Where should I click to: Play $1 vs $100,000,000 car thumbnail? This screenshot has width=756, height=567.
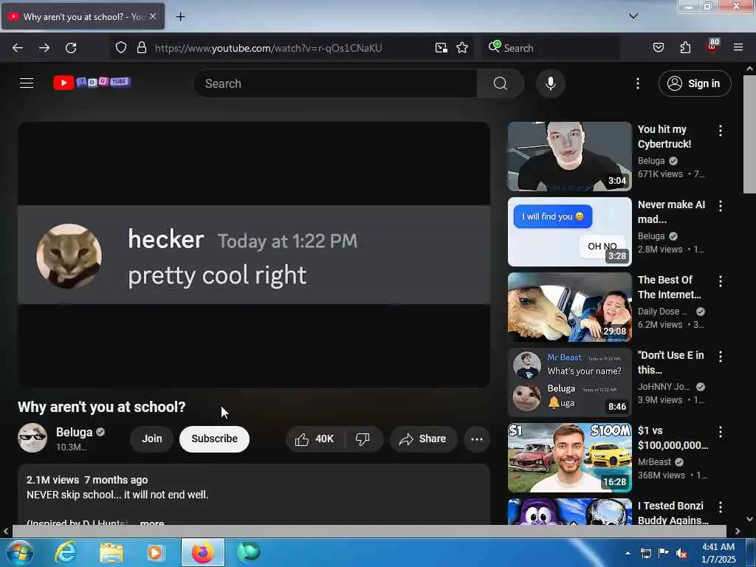[569, 457]
